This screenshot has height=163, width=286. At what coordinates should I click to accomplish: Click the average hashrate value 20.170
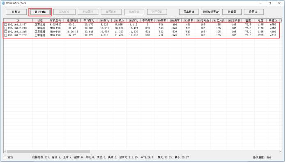click(x=89, y=25)
